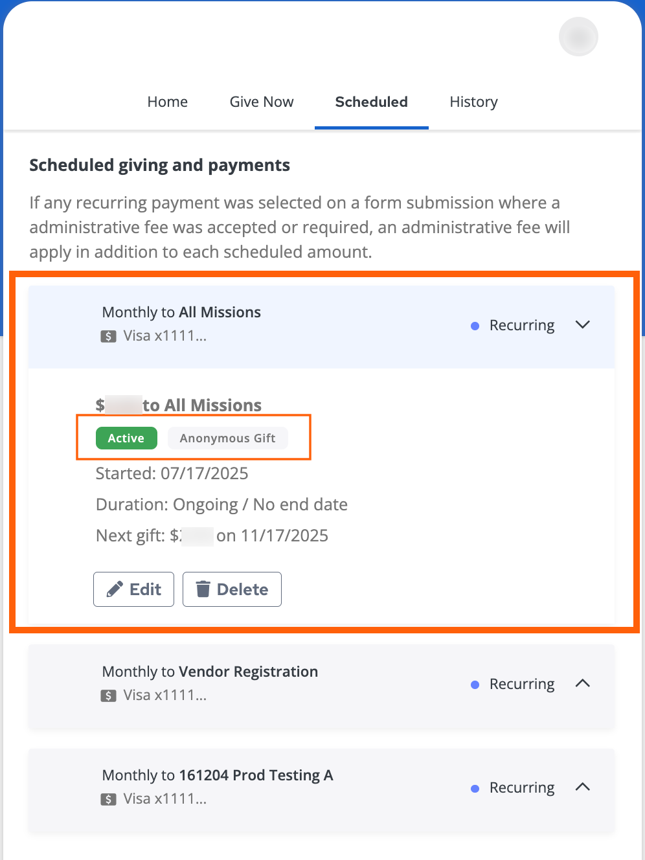645x860 pixels.
Task: Click blue Recurring dot for Vendor Registration
Action: point(475,685)
